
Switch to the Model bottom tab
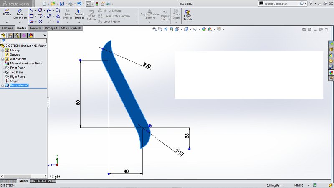coord(23,181)
